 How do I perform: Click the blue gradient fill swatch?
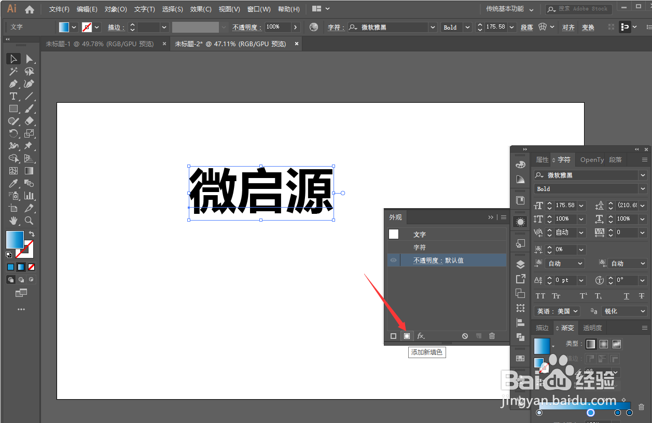click(542, 345)
